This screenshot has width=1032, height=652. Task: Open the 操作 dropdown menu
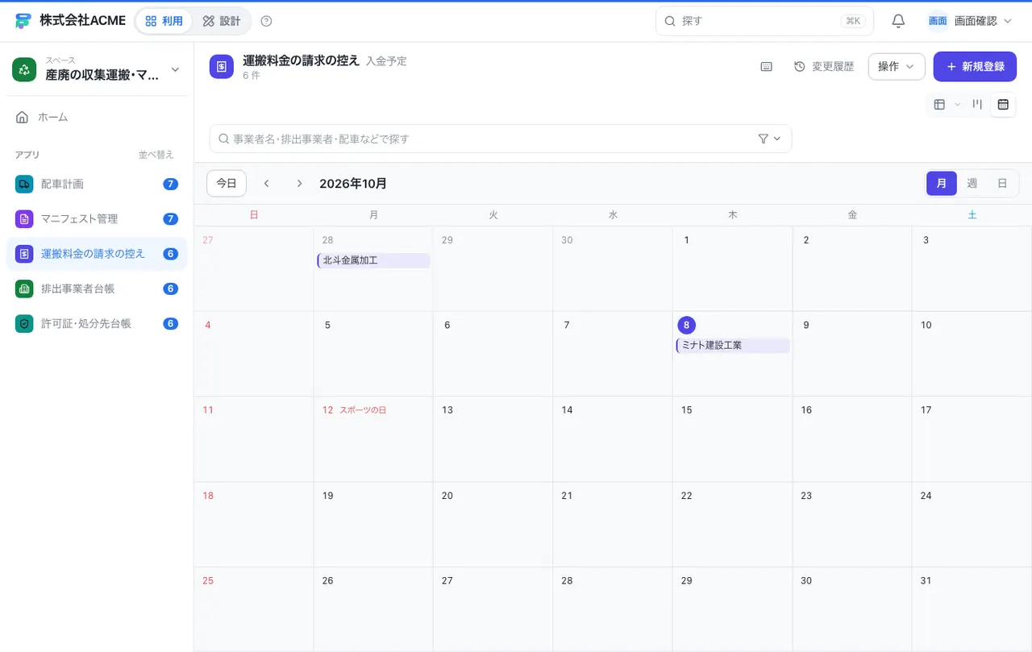897,66
